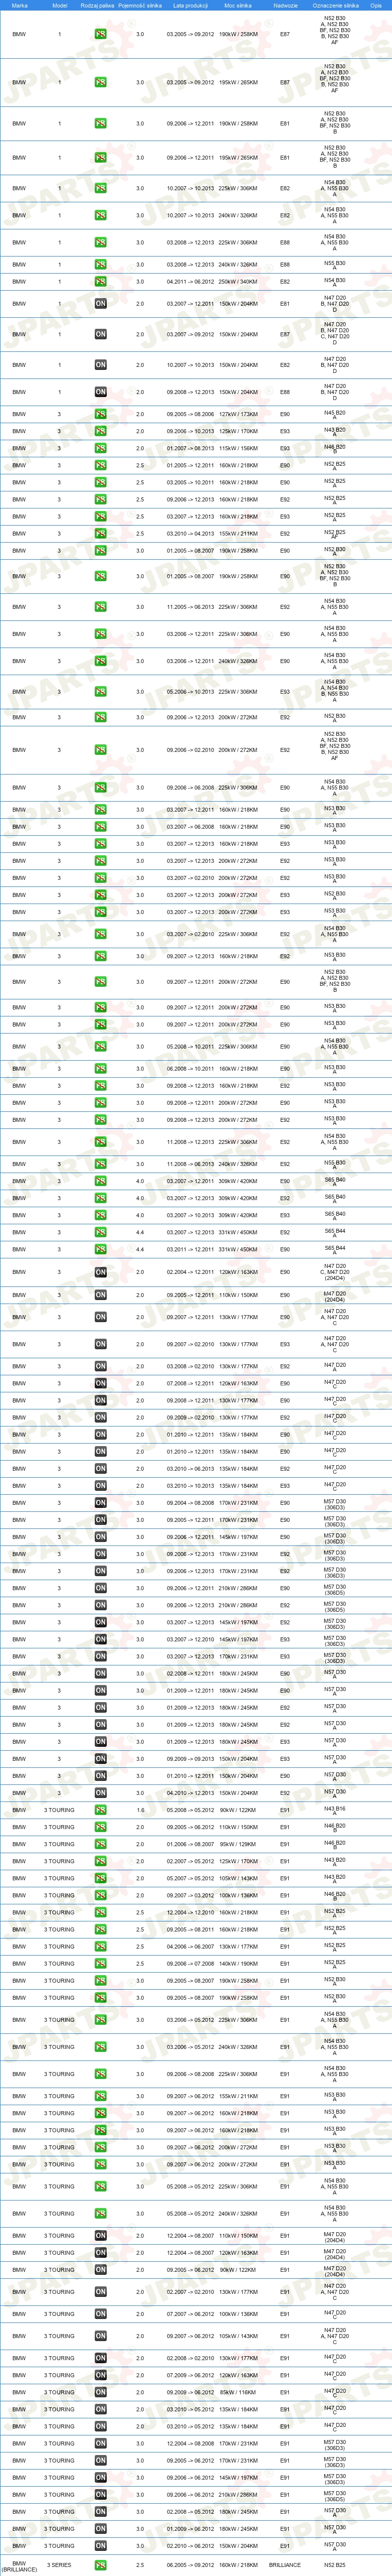The image size is (392, 2576).
Task: Click petrol icon for BMW BRILLIANCE 3 SERIES row
Action: 101,2565
